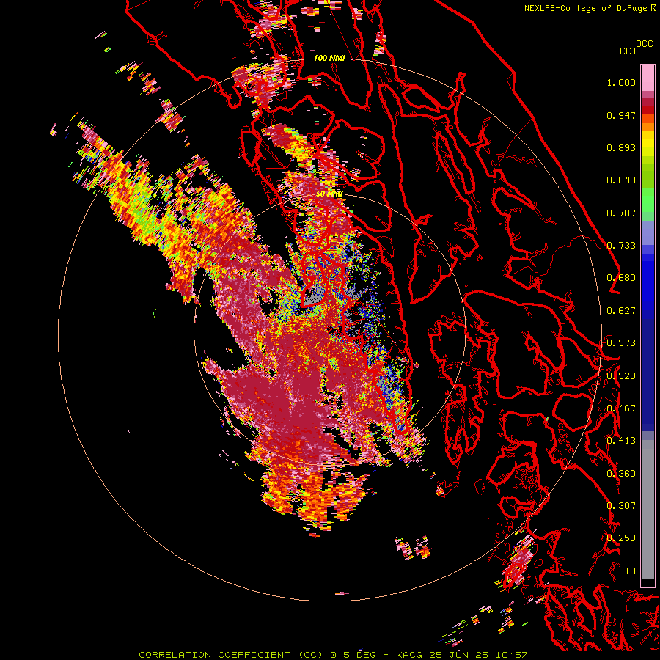660x660 pixels.
Task: Click the 0.947 scale value
Action: 621,115
